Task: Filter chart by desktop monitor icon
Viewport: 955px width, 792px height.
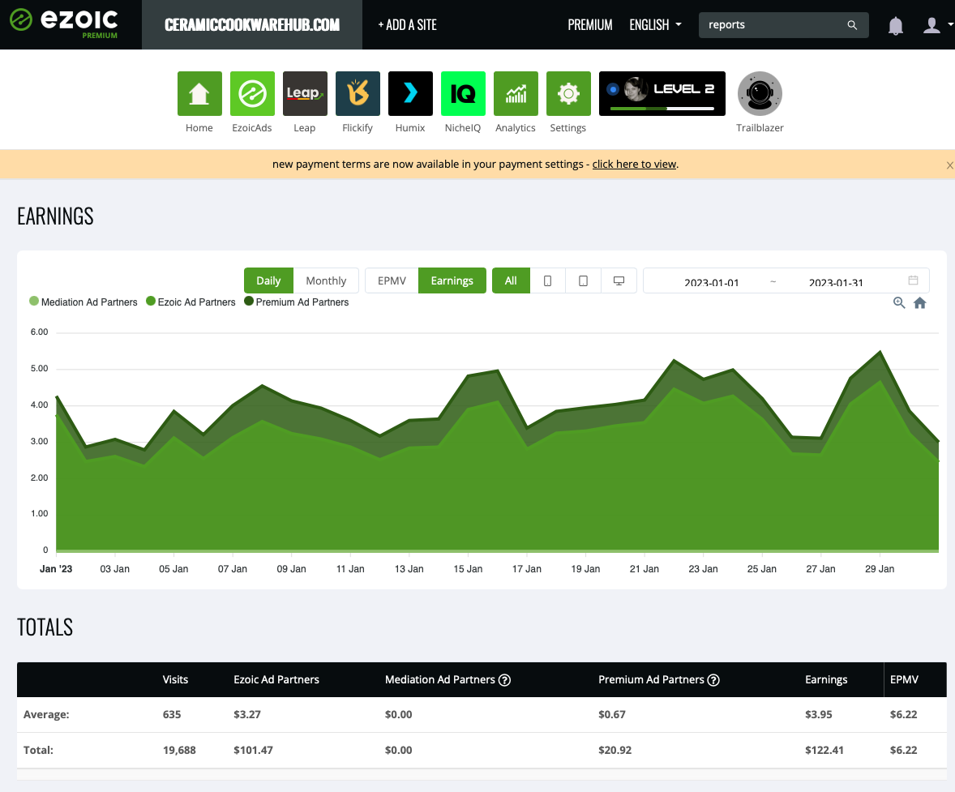Action: [619, 280]
